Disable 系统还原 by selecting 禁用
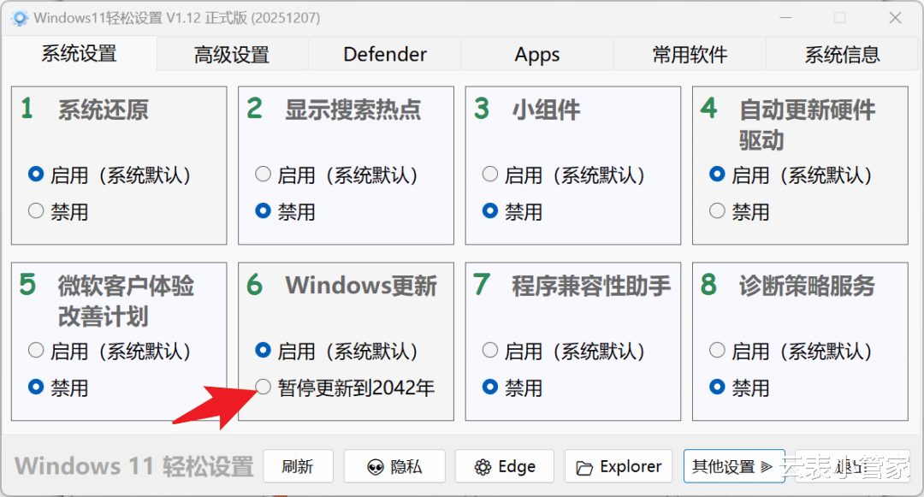 (36, 211)
